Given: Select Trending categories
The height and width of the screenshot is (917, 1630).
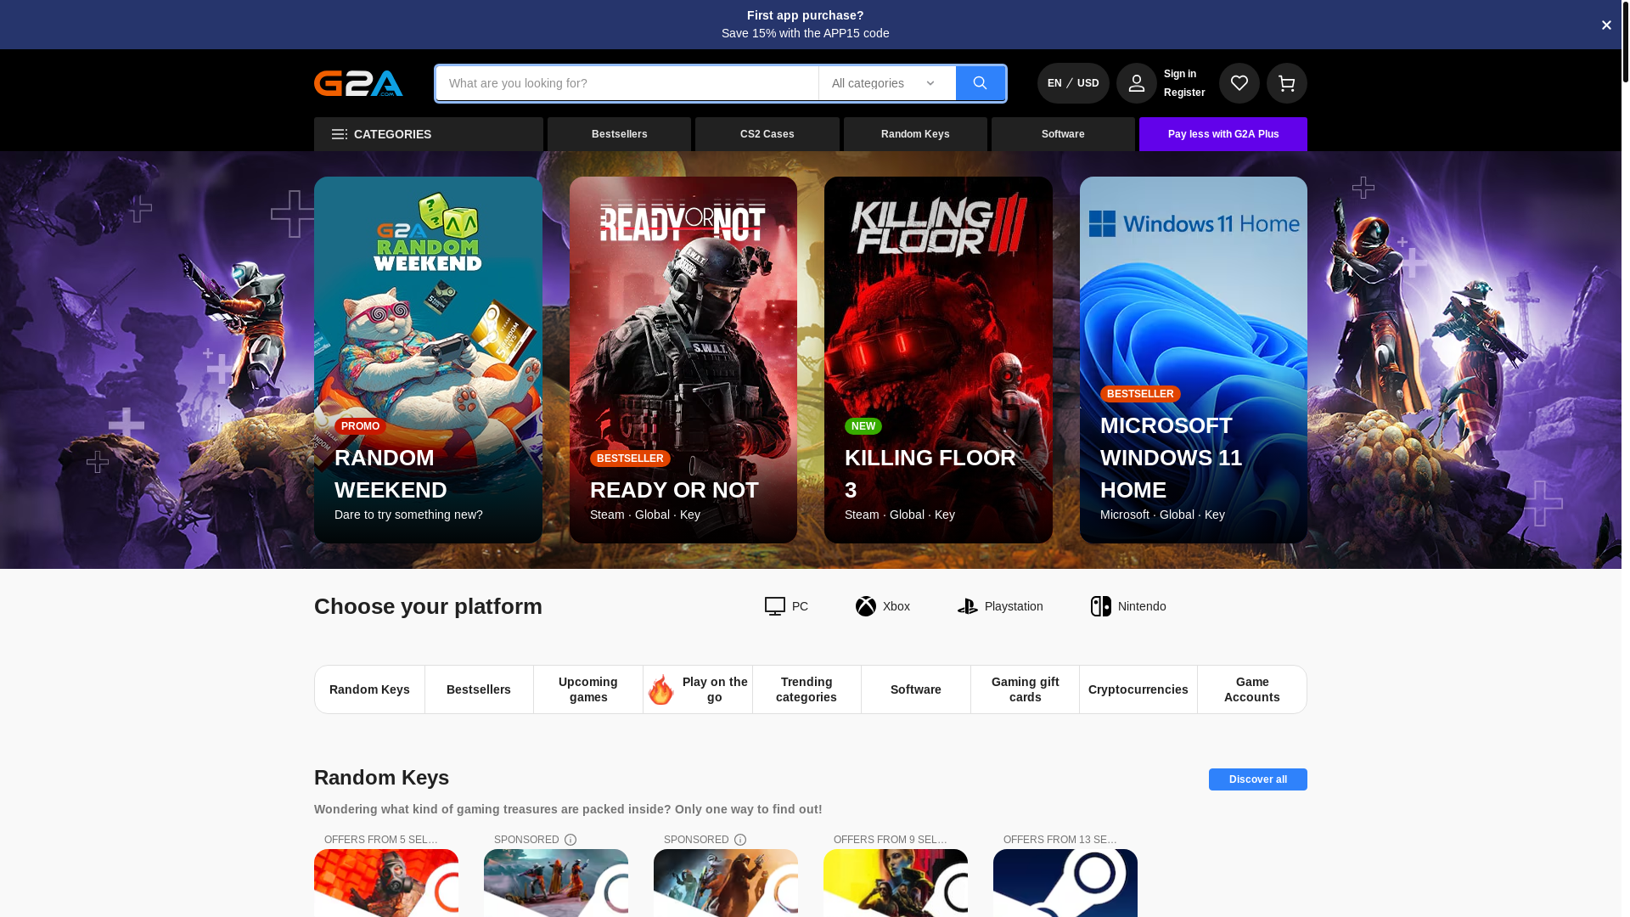Looking at the screenshot, I should point(807,689).
